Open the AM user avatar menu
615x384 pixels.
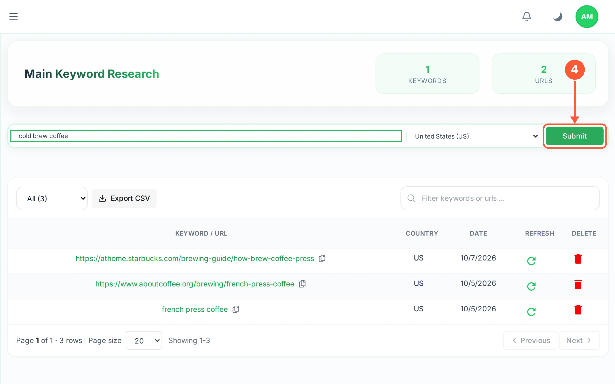(587, 17)
